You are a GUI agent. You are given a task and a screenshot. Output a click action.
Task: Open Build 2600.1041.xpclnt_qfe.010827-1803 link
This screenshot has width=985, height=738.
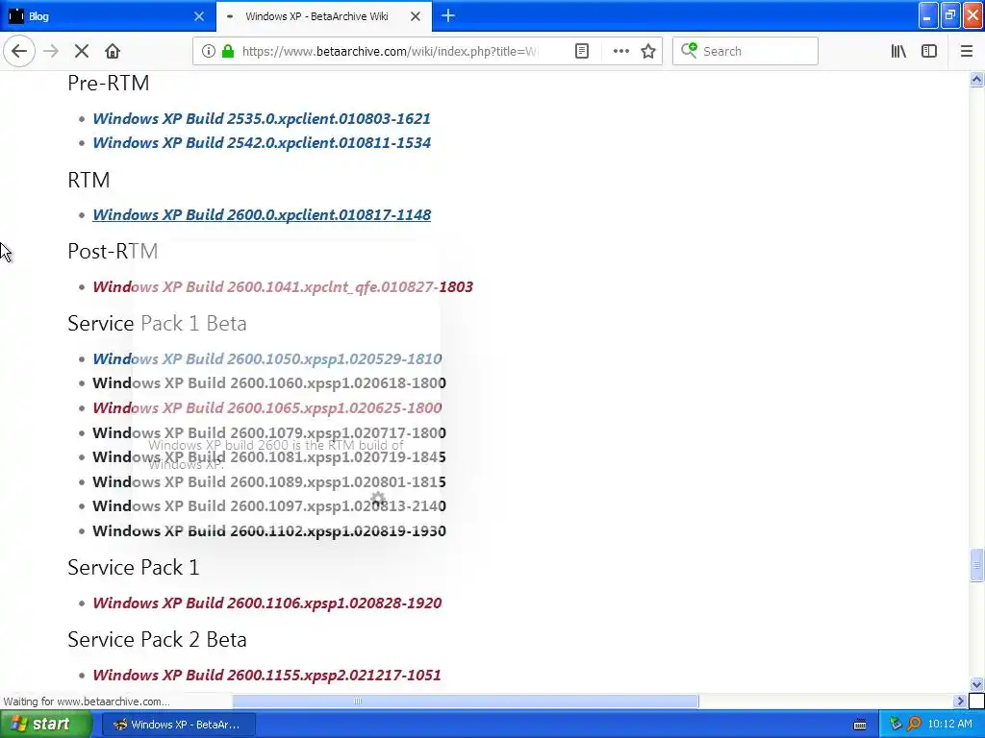pyautogui.click(x=283, y=286)
